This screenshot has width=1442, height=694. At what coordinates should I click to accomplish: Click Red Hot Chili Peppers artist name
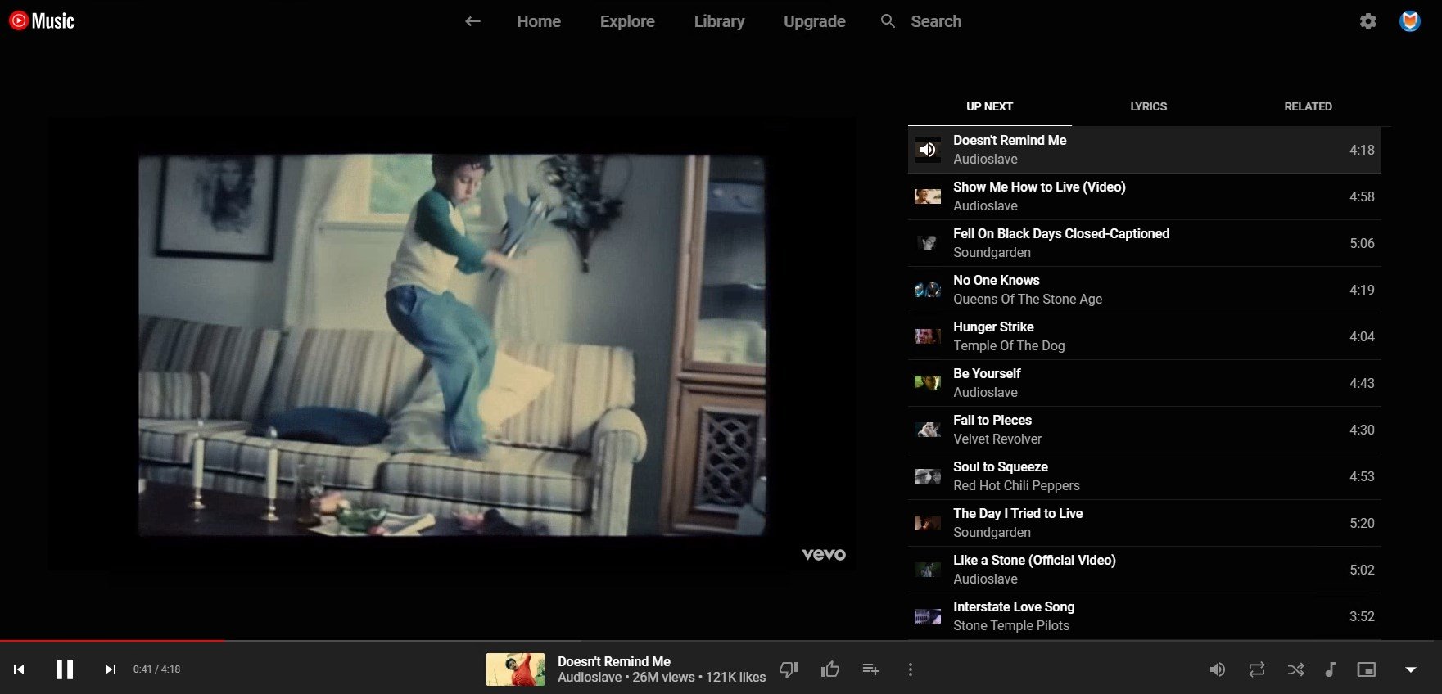pos(1016,486)
